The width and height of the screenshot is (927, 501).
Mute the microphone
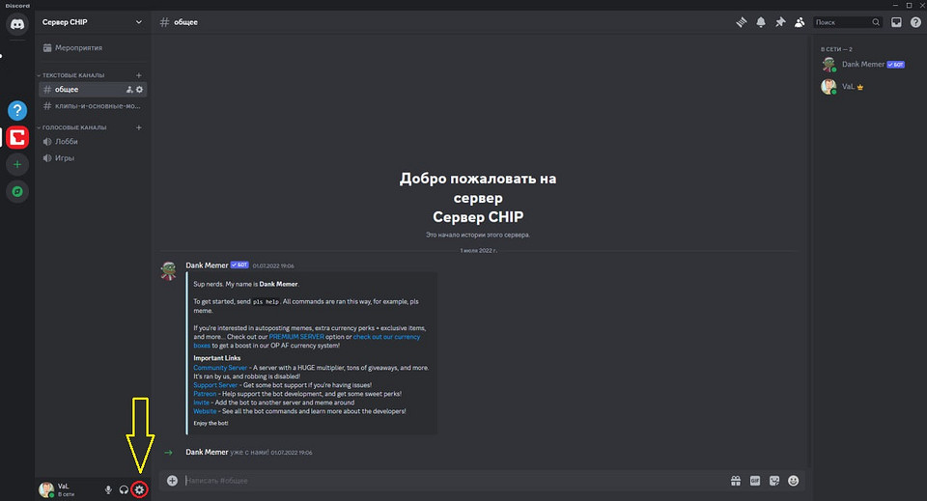click(108, 489)
